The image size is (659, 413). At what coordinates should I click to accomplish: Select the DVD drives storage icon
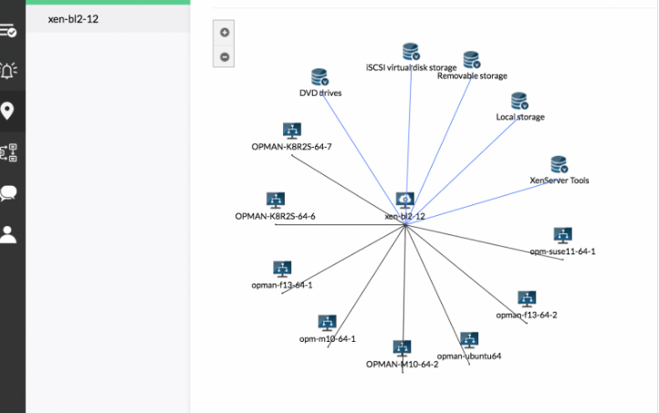(319, 77)
